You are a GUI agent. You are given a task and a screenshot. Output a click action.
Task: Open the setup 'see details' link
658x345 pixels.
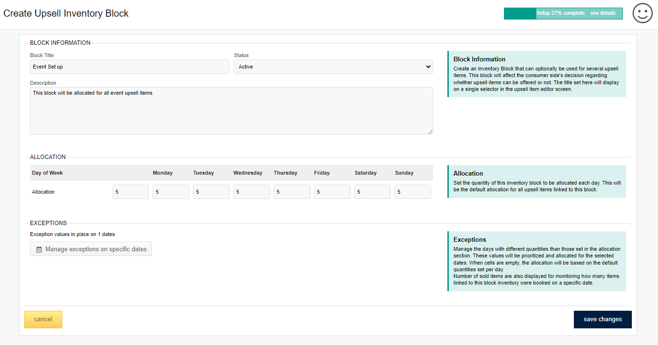[x=603, y=13]
